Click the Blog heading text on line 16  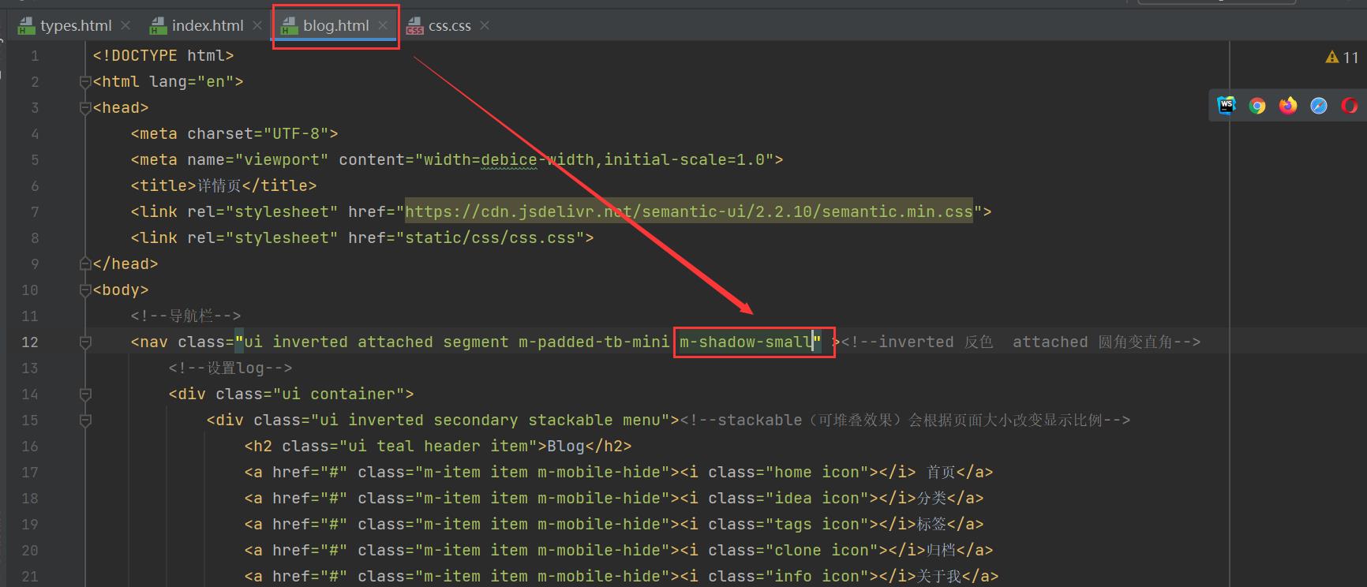566,447
